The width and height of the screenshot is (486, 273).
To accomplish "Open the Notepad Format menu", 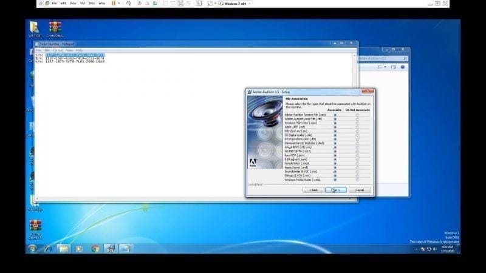I will click(x=58, y=50).
